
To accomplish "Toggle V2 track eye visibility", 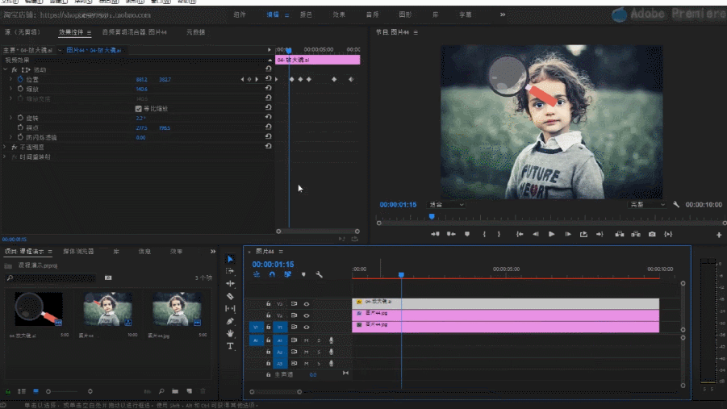I will tap(307, 315).
